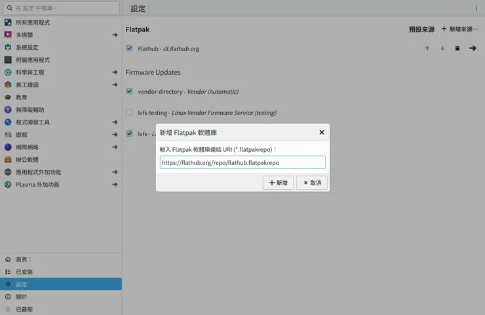Expand 網際網路 subcategories arrow
Screen dimensions: 485x315
115,147
